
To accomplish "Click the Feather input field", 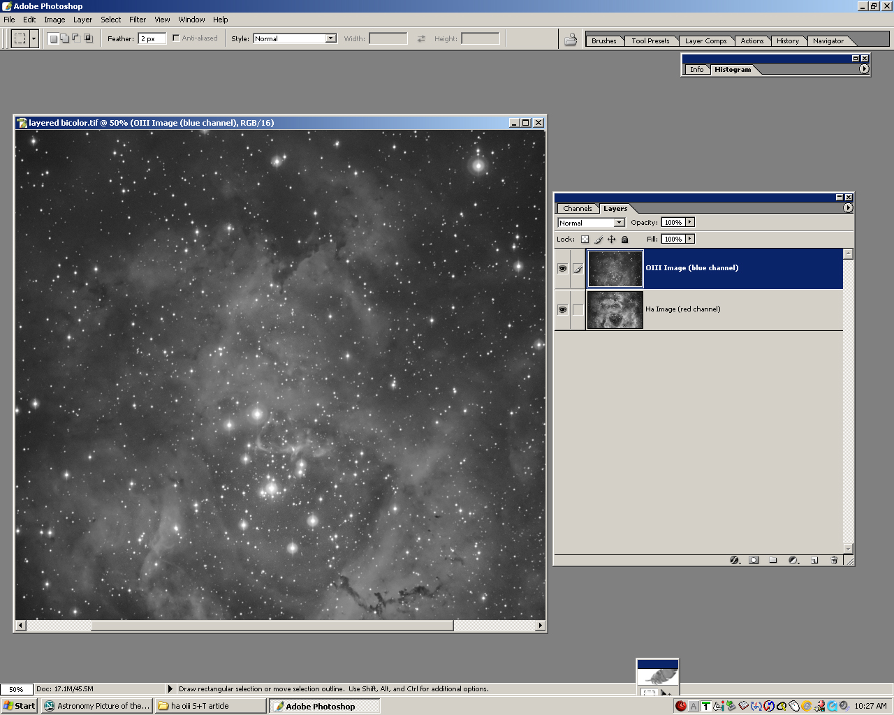I will click(x=152, y=39).
